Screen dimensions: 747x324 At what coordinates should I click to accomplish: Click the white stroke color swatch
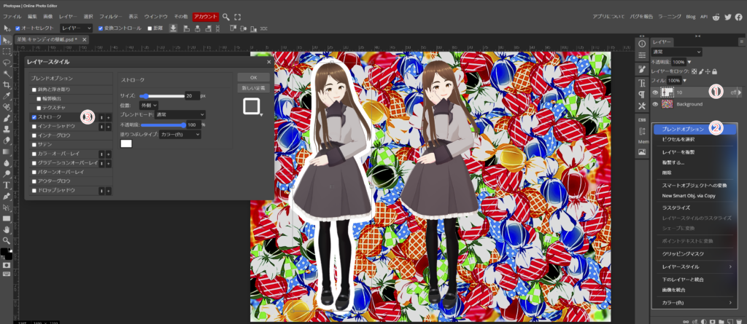tap(126, 144)
